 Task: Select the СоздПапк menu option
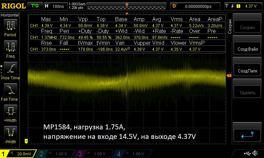pos(247,71)
